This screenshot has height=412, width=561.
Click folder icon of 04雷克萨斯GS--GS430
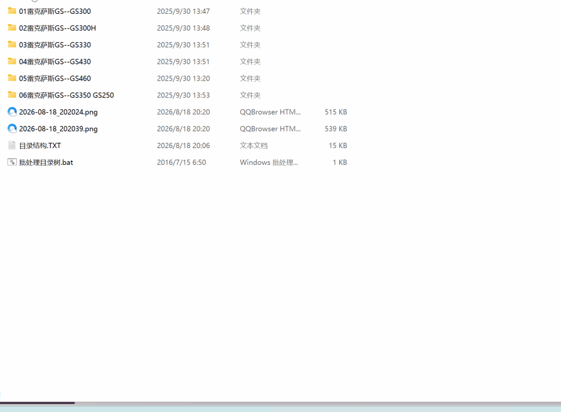coord(12,61)
